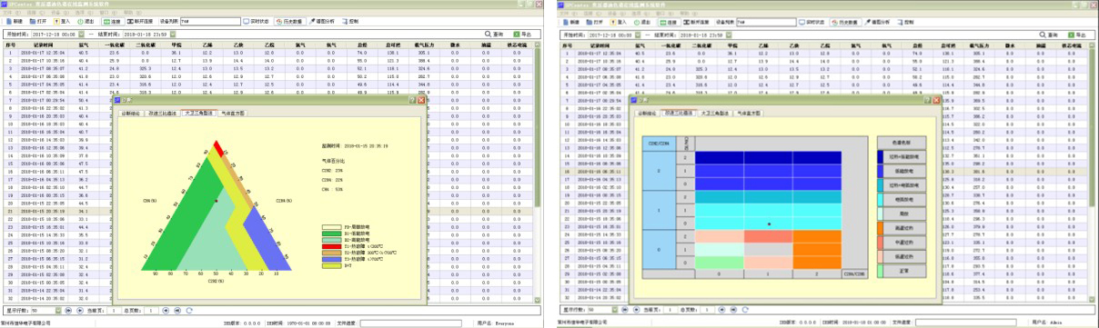Screen dimensions: 1099x328
Task: Click the help question-mark of the triangle dialog
Action: pos(412,100)
